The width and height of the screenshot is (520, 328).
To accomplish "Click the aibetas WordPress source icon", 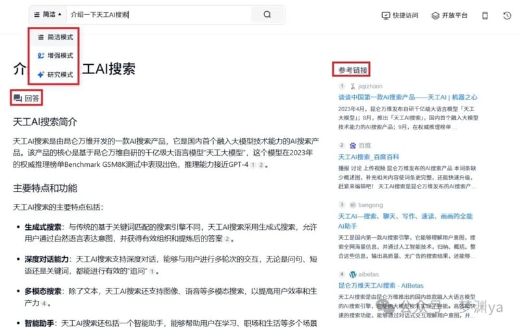I will 353,274.
